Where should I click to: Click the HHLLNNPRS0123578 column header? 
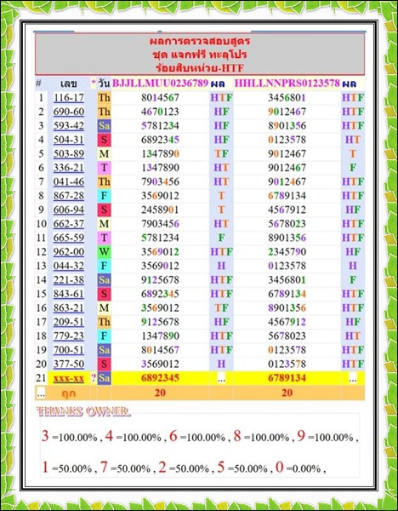click(x=287, y=83)
